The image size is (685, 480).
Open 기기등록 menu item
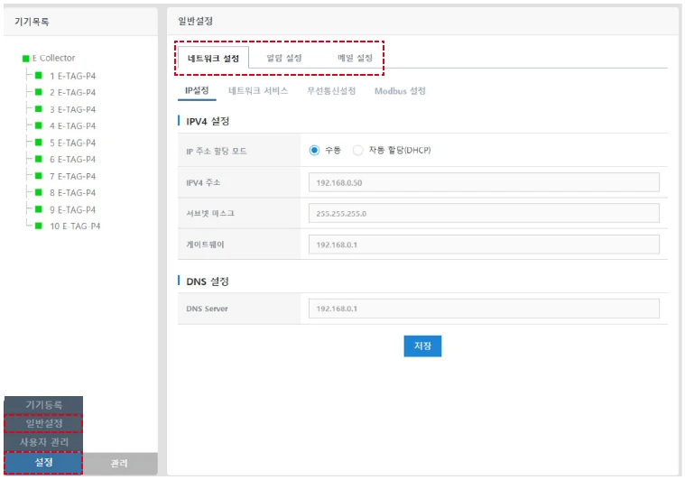[x=43, y=405]
